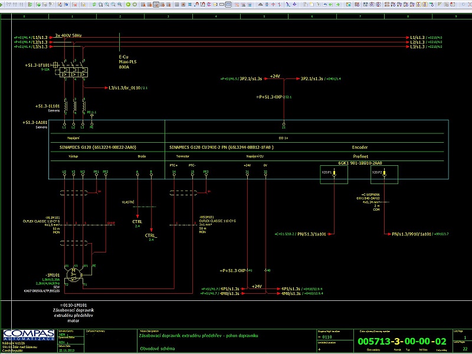Click the DO 1+ label
This screenshot has width=472, height=354.
(x=283, y=138)
